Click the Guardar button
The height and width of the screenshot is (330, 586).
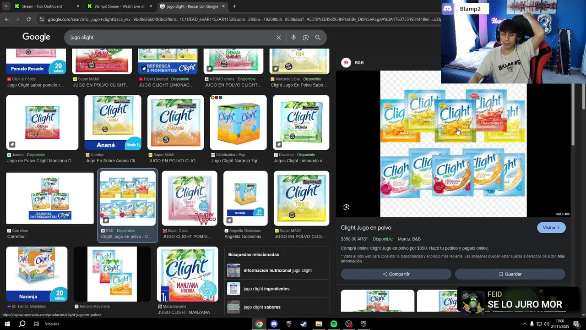click(x=510, y=274)
